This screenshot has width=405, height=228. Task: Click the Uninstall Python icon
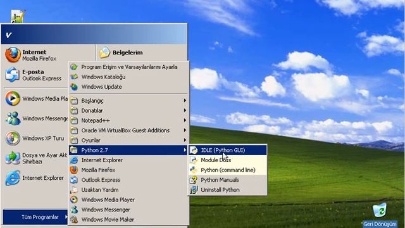click(x=194, y=190)
